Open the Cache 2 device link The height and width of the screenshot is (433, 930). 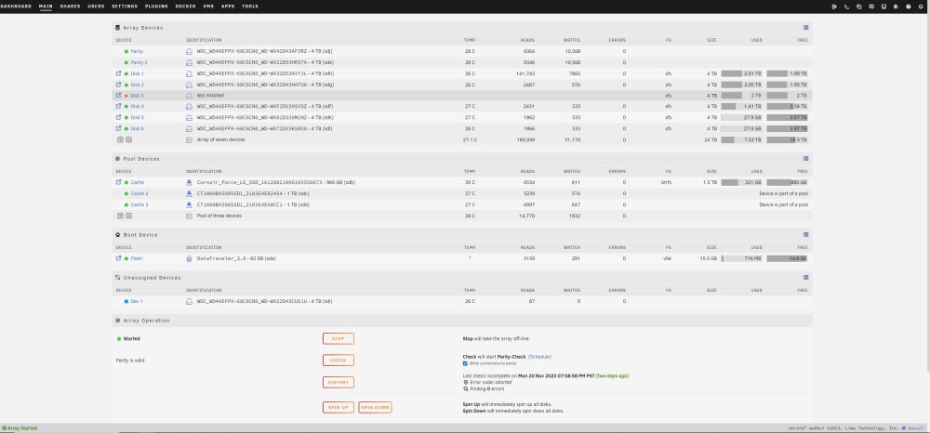pyautogui.click(x=139, y=193)
